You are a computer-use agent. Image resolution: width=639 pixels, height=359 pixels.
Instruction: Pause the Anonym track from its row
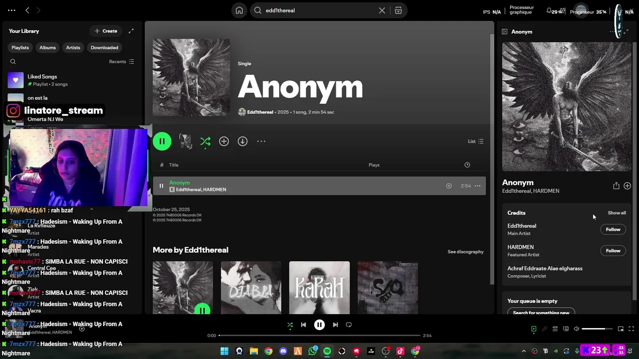click(161, 186)
